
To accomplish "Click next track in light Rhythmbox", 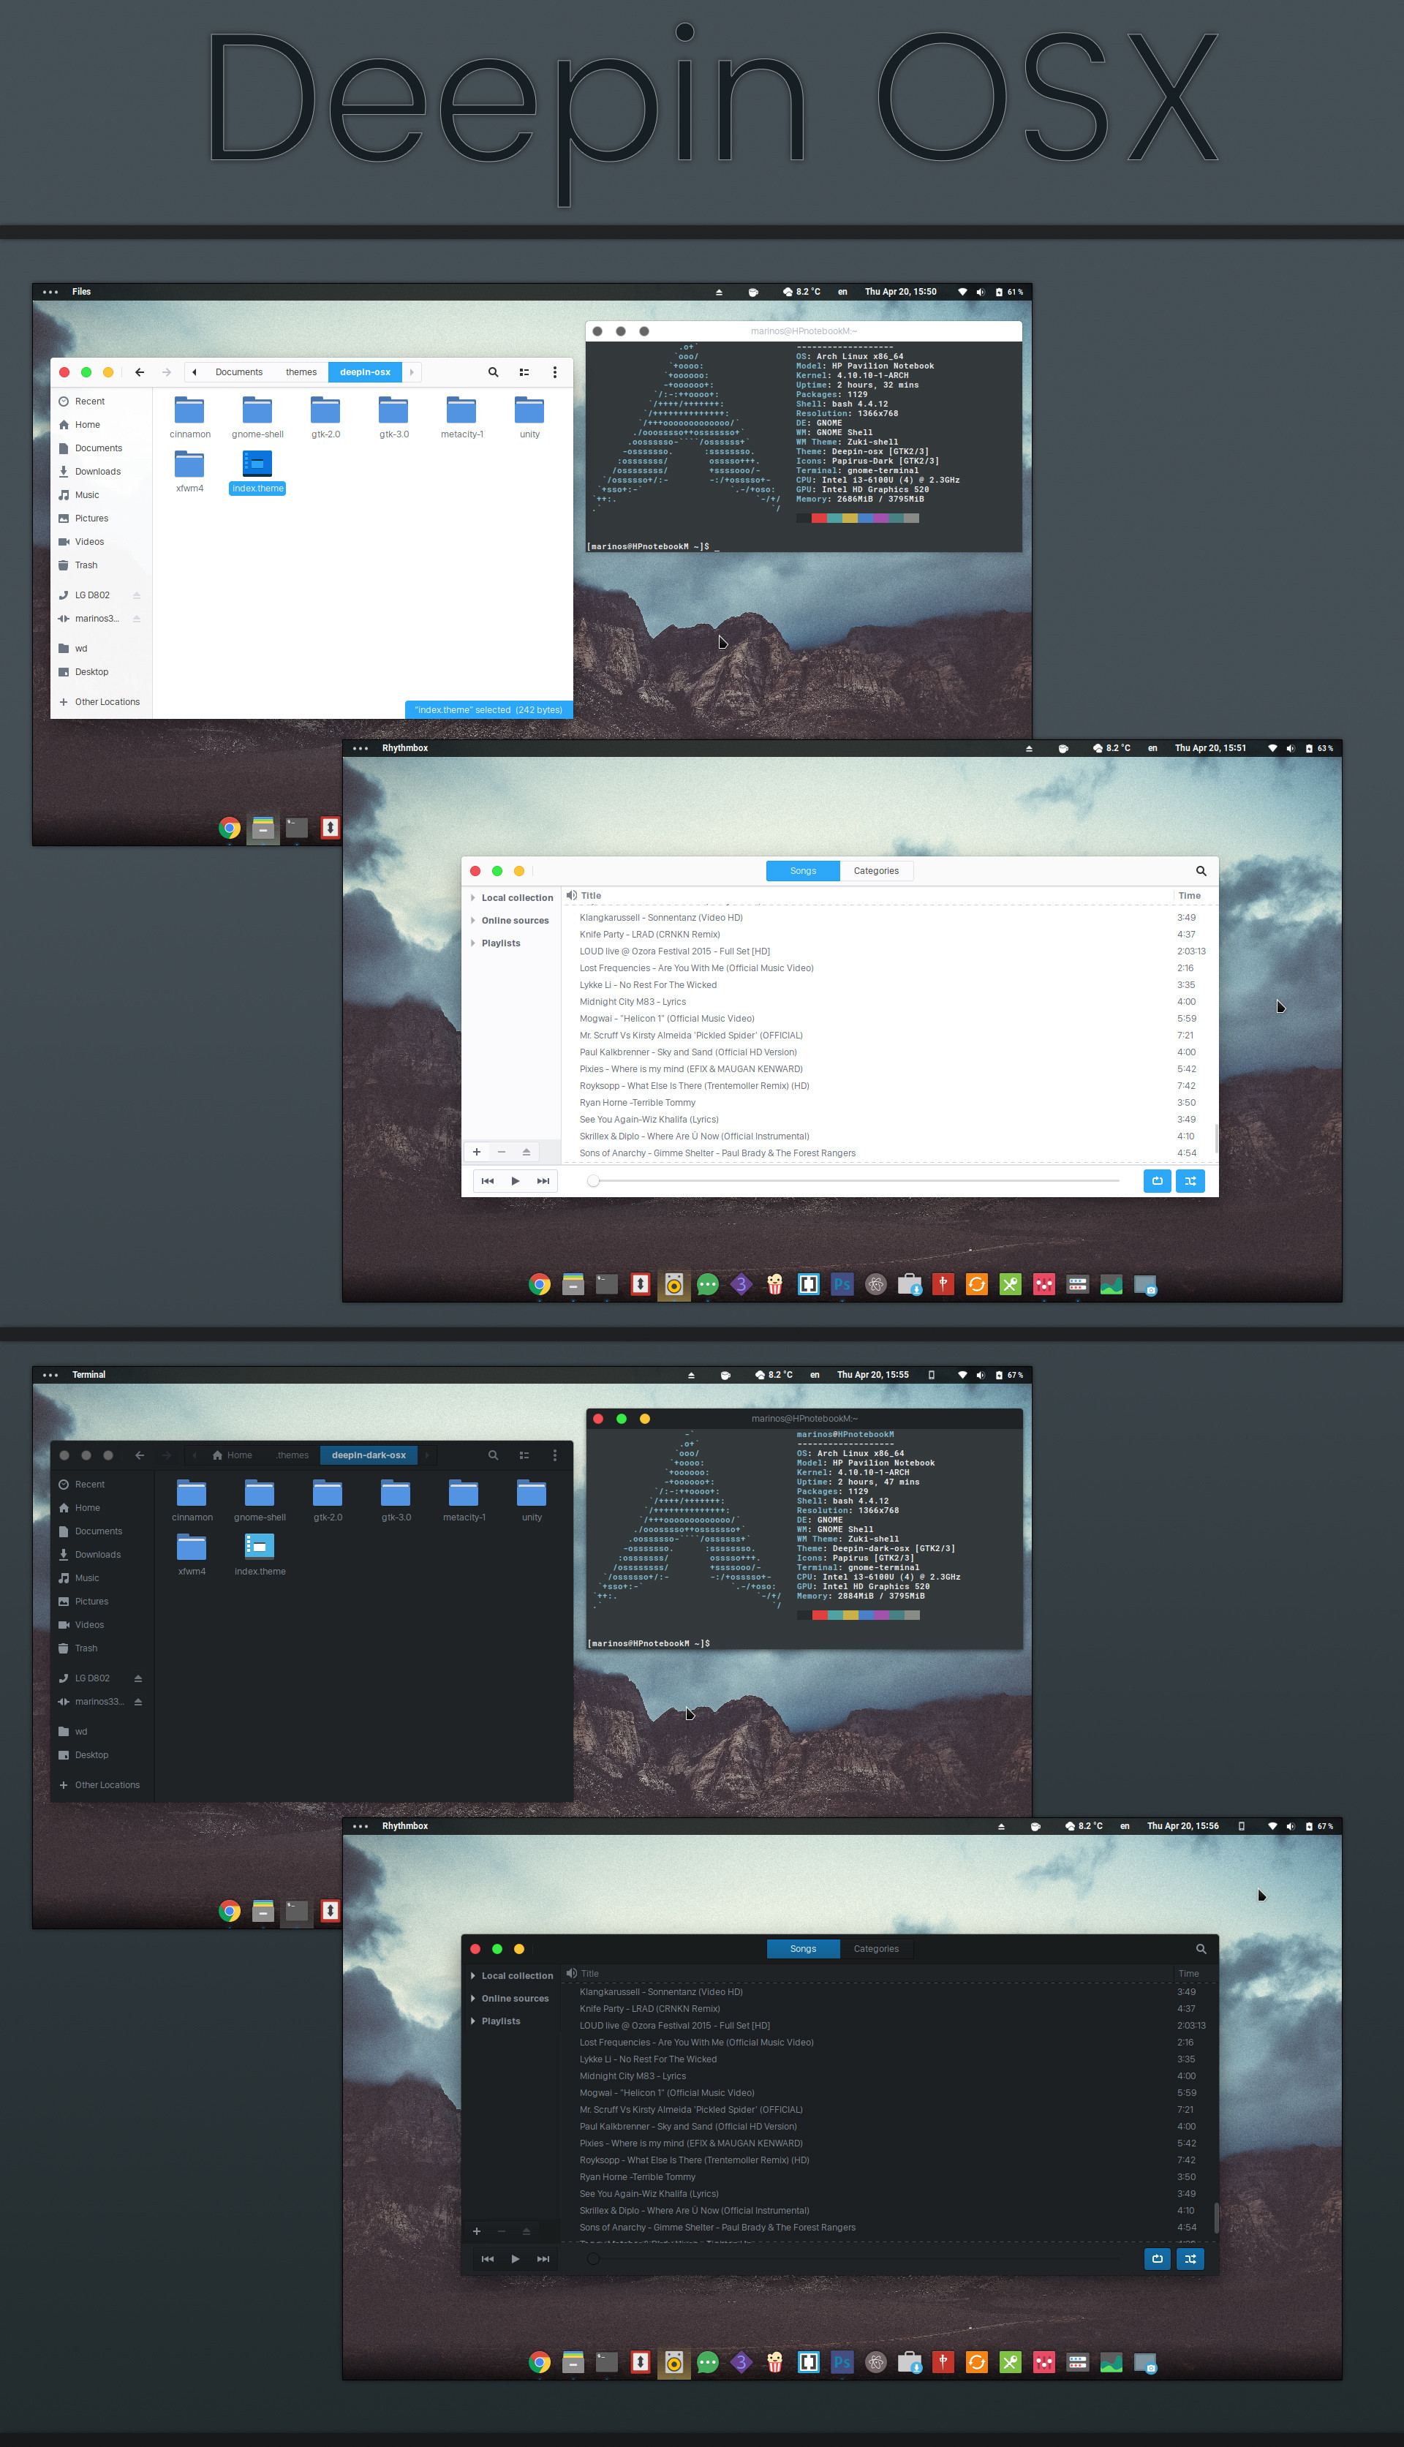I will 543,1181.
